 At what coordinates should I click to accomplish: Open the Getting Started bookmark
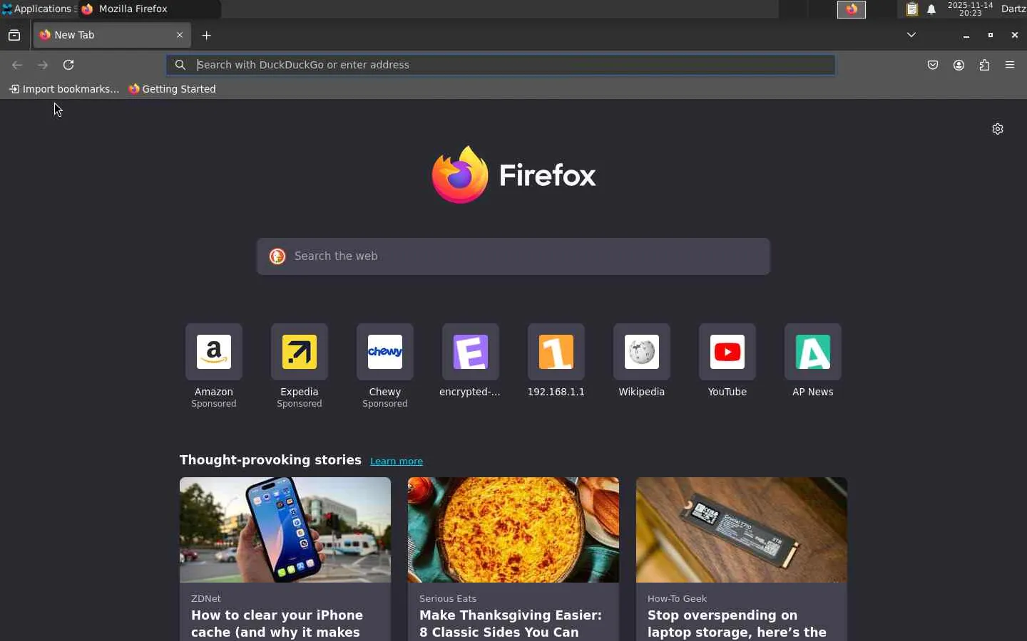pos(172,89)
